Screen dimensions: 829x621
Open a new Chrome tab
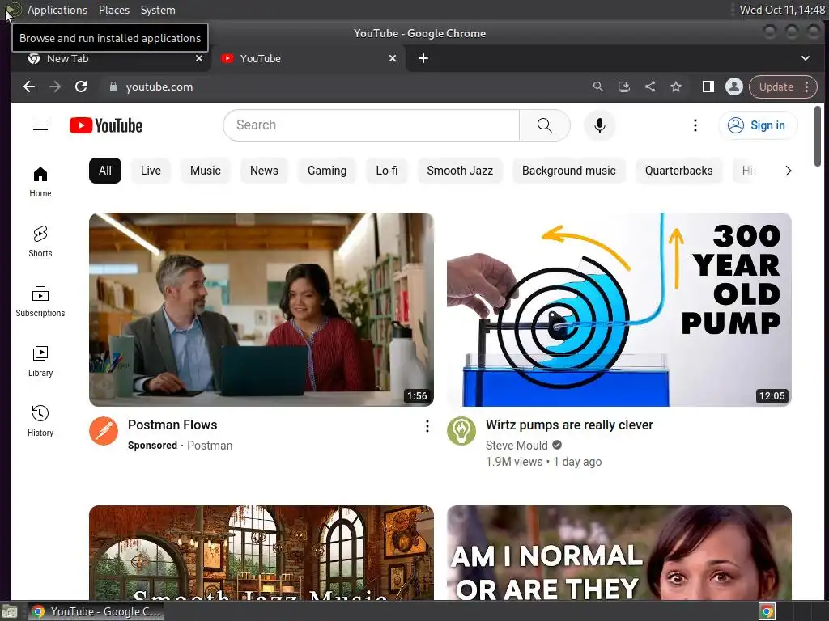(x=423, y=58)
